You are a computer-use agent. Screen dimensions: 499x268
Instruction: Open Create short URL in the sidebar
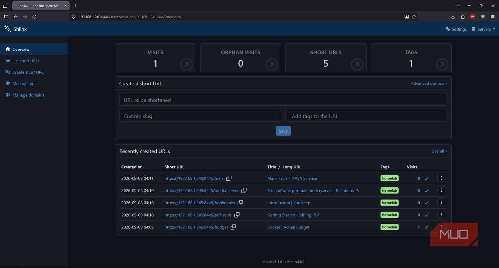(34, 72)
